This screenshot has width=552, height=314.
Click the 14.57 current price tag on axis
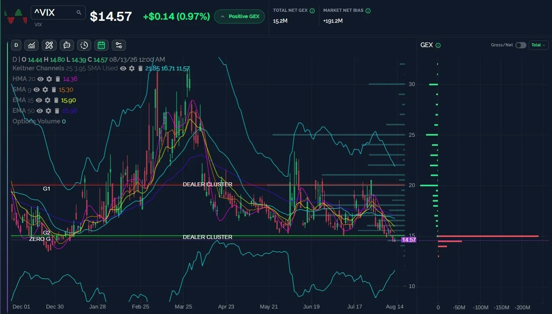(x=409, y=240)
